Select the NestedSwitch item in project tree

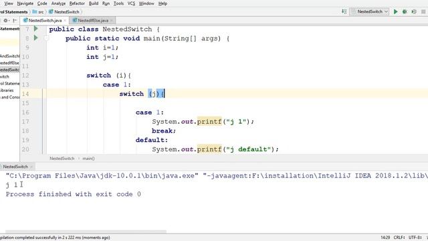coord(10,70)
